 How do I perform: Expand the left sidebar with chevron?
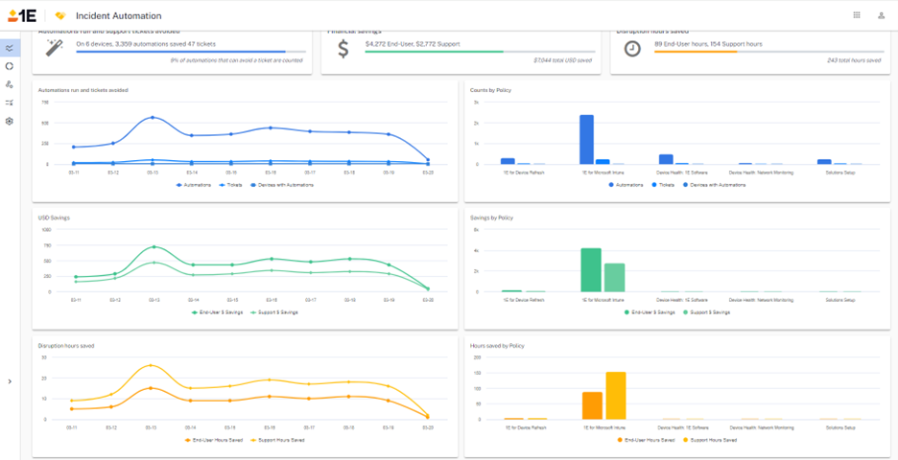click(10, 381)
